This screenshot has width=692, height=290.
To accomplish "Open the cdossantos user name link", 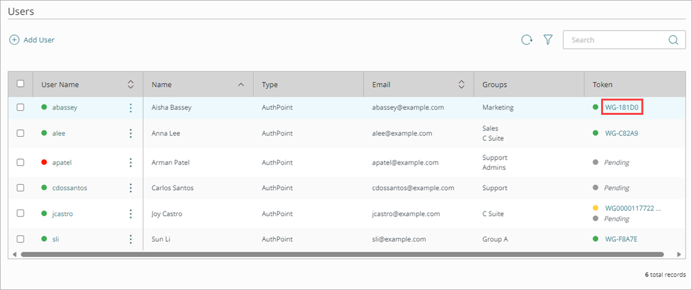I will (x=69, y=188).
